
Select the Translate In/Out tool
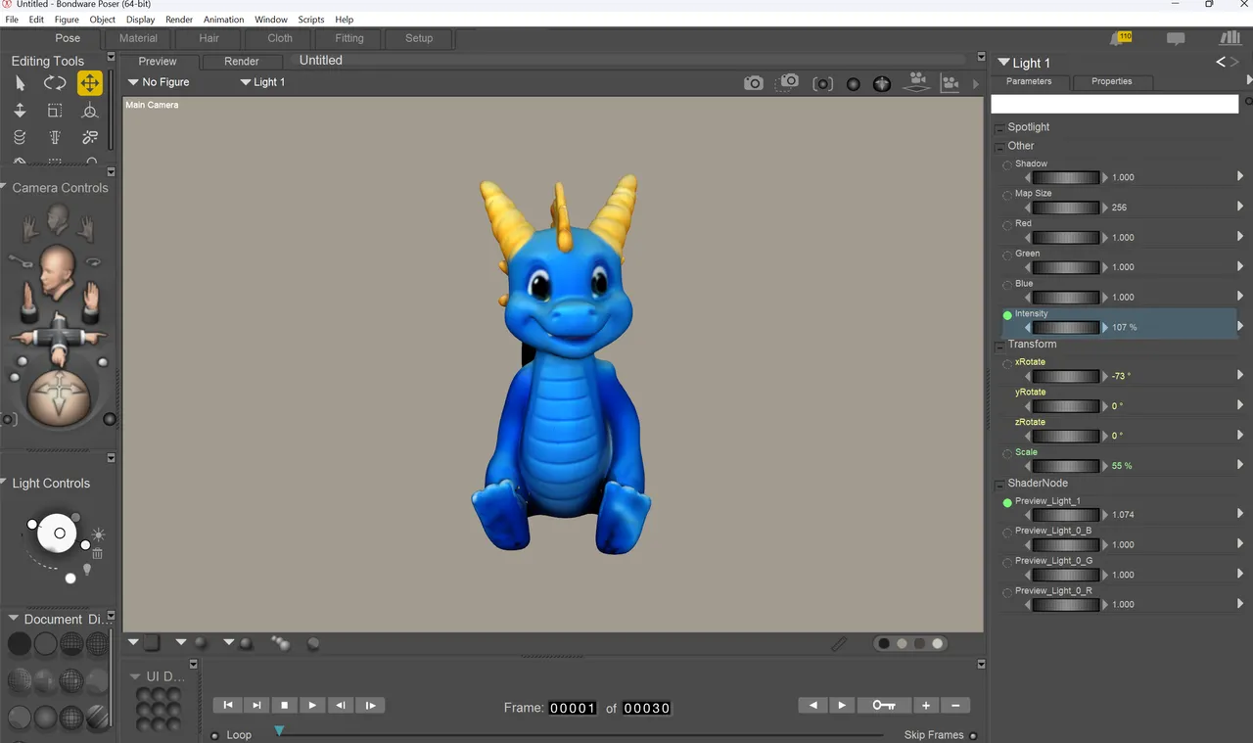[20, 111]
